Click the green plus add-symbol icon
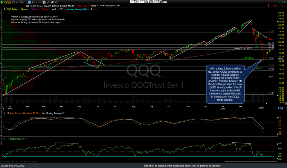The width and height of the screenshot is (287, 168). pos(2,2)
